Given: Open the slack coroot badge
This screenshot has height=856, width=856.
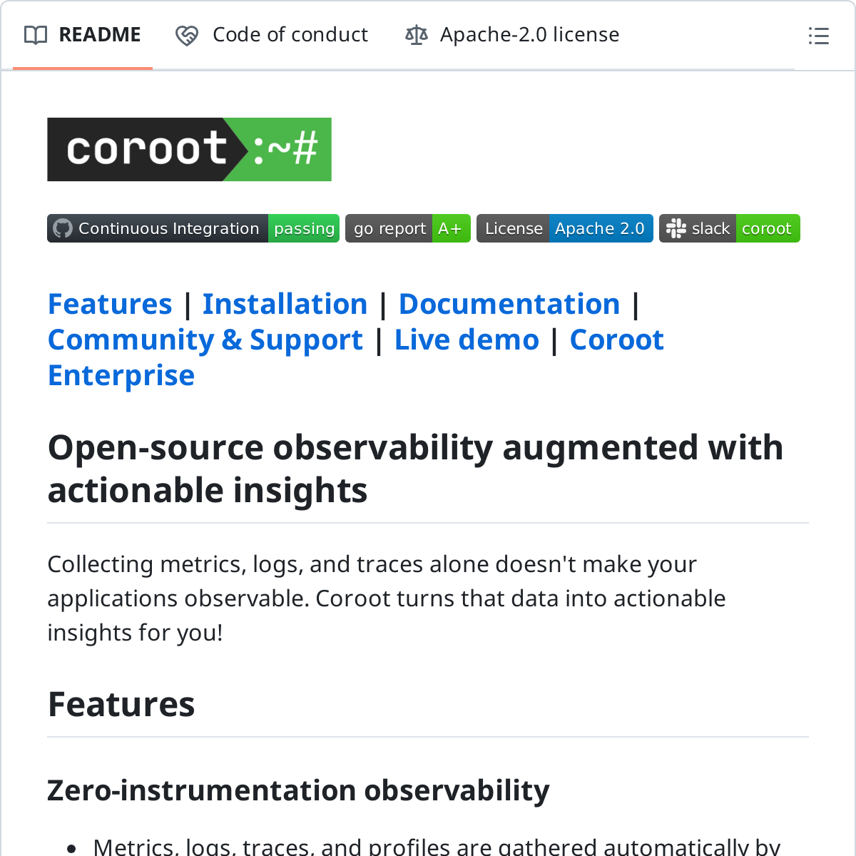Looking at the screenshot, I should click(x=729, y=228).
